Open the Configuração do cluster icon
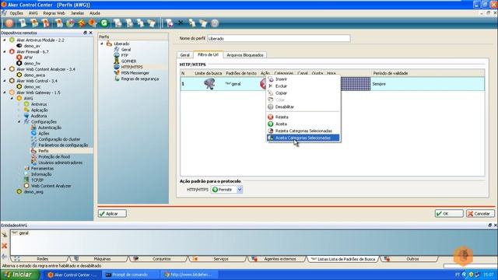Viewport: 498px width, 280px height. pyautogui.click(x=33, y=139)
